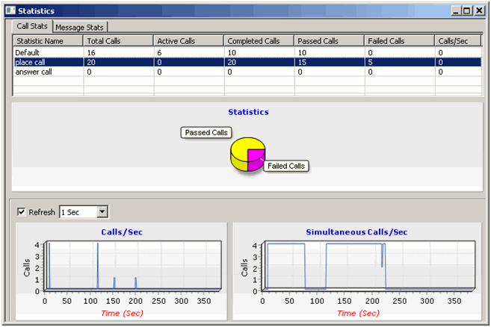Click Total Calls value 16 for Default
The width and height of the screenshot is (491, 327).
pyautogui.click(x=91, y=52)
